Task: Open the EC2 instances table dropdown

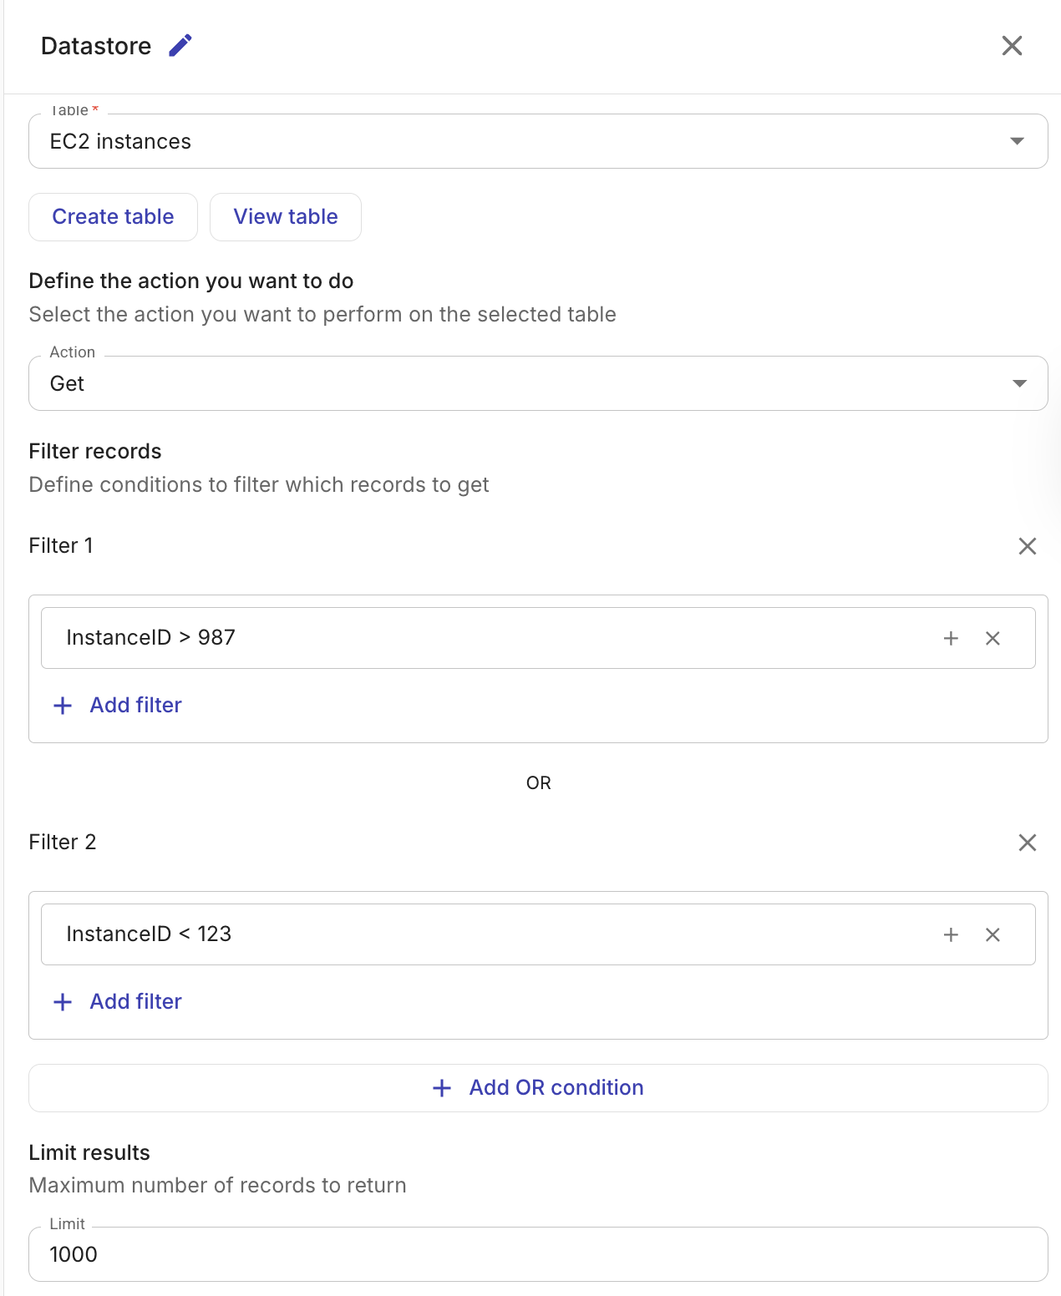Action: click(518, 141)
